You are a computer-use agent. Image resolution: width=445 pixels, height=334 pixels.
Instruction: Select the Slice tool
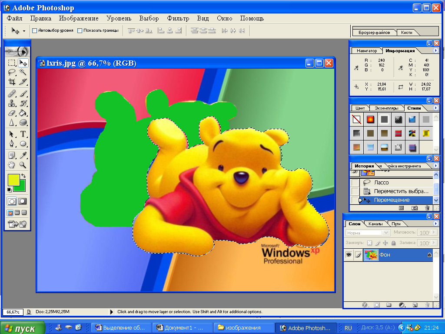coord(23,82)
